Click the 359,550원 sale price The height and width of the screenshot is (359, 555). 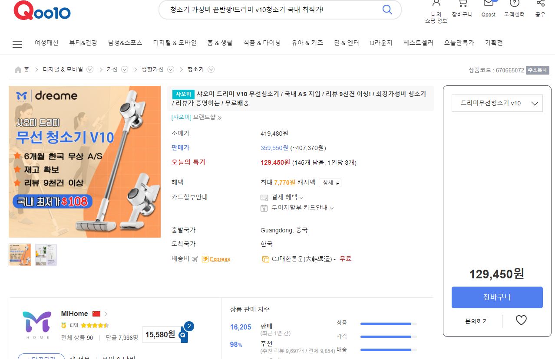tap(274, 148)
